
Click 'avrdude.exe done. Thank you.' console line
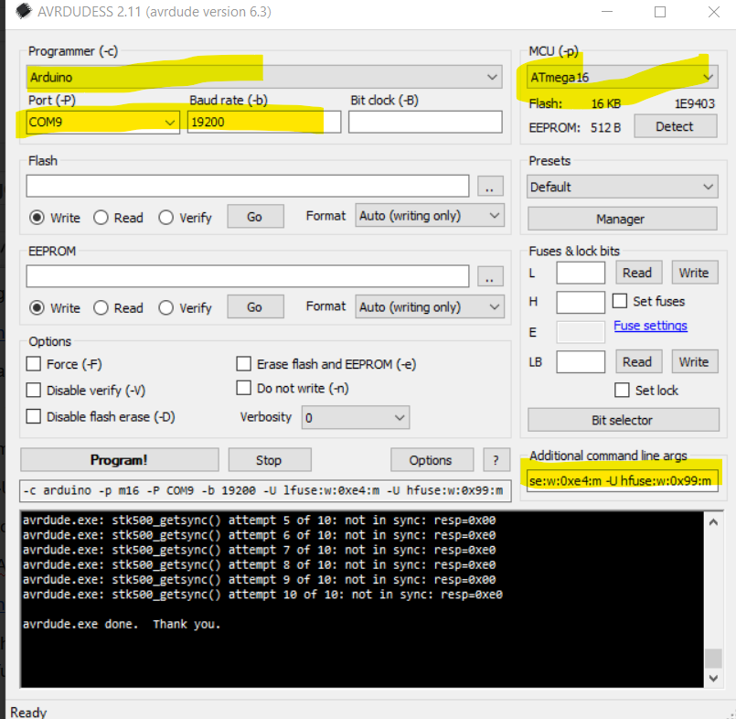[x=122, y=624]
